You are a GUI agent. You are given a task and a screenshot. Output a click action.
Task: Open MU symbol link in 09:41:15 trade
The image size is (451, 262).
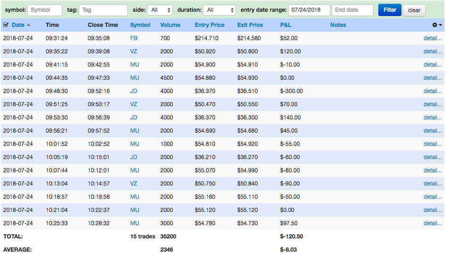tap(134, 65)
